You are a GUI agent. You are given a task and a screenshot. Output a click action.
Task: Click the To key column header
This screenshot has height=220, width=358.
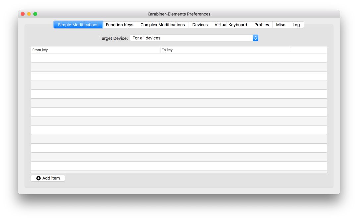[225, 50]
